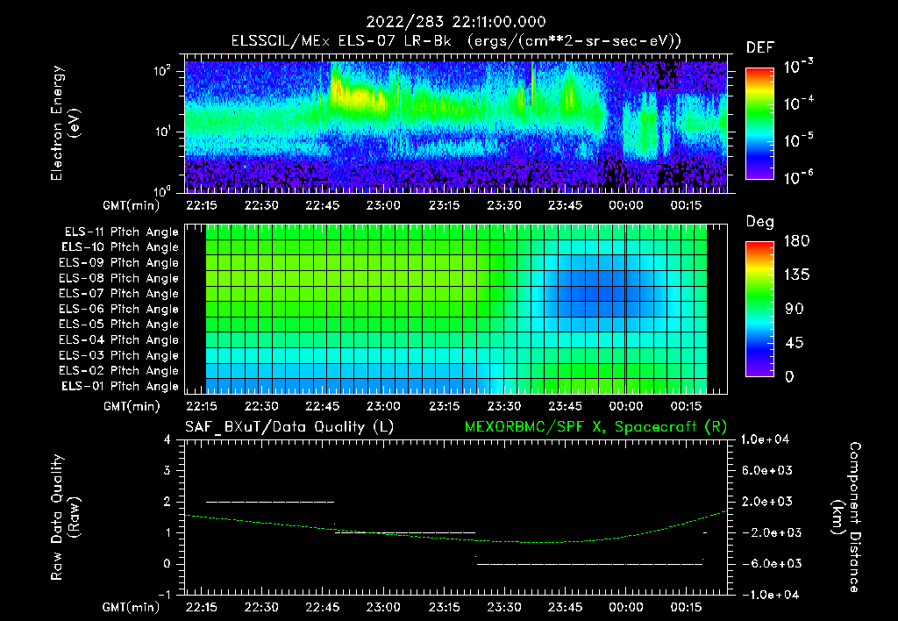898x621 pixels.
Task: Click the 10^2 energy axis tick label
Action: pos(162,72)
